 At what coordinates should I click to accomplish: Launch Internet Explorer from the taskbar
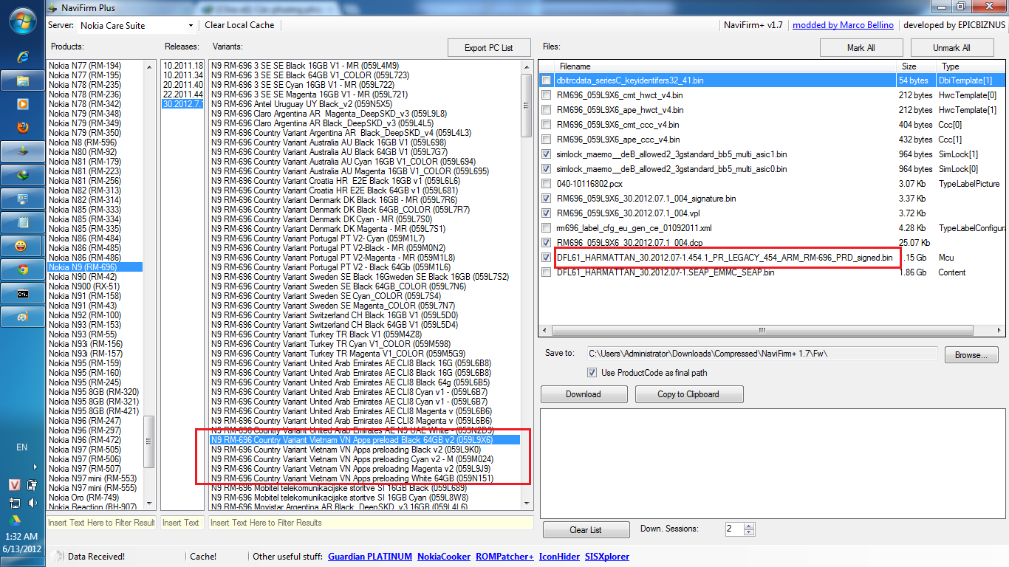coord(23,57)
